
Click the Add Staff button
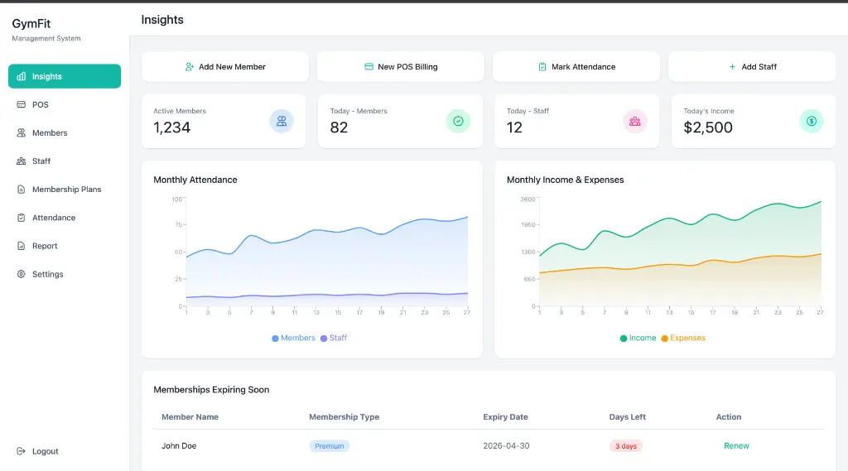coord(752,66)
